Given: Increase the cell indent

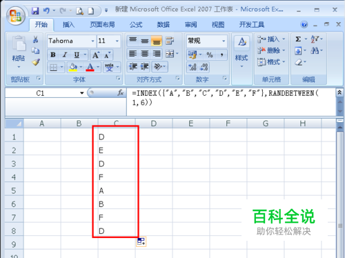Looking at the screenshot, I should pyautogui.click(x=144, y=67).
